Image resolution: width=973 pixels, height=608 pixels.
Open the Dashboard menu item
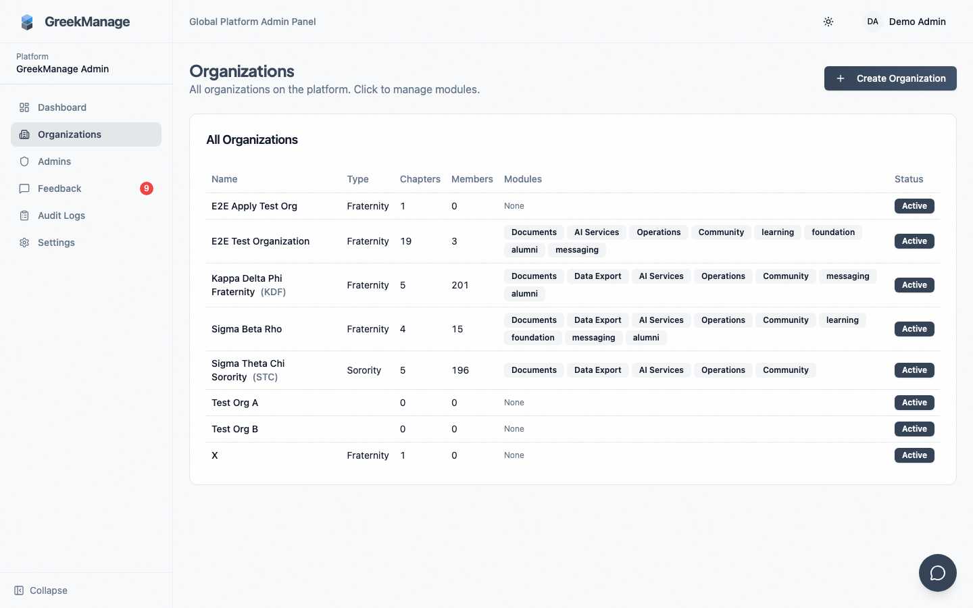tap(86, 107)
